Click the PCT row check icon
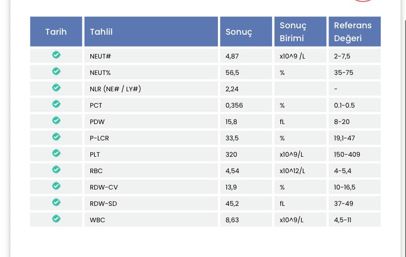The image size is (406, 257). [x=56, y=104]
